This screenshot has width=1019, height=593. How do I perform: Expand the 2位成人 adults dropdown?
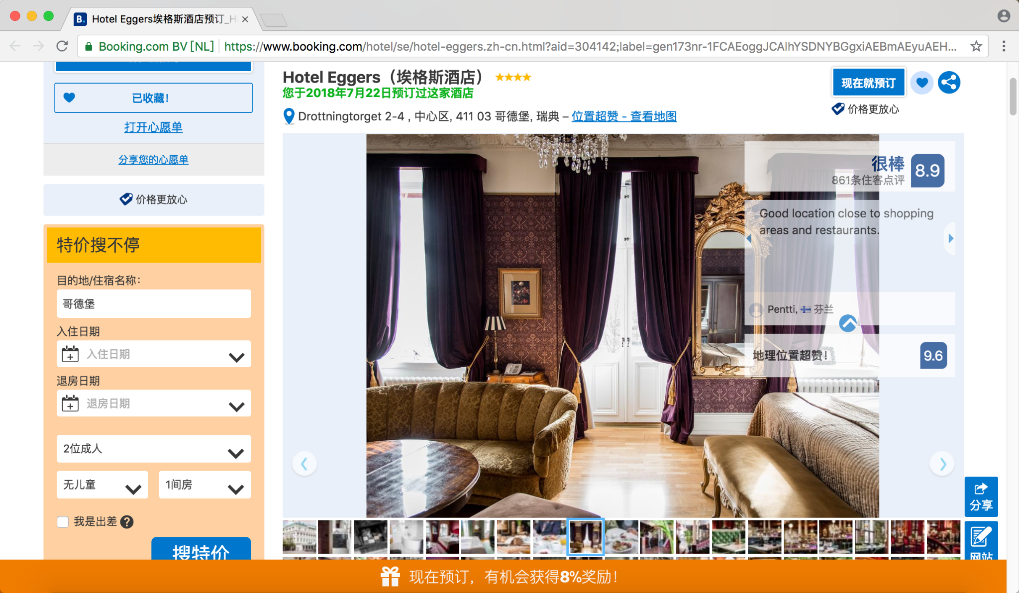tap(154, 449)
